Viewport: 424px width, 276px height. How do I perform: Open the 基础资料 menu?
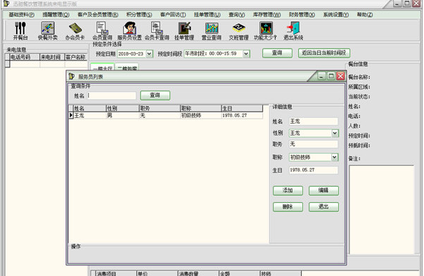[21, 15]
